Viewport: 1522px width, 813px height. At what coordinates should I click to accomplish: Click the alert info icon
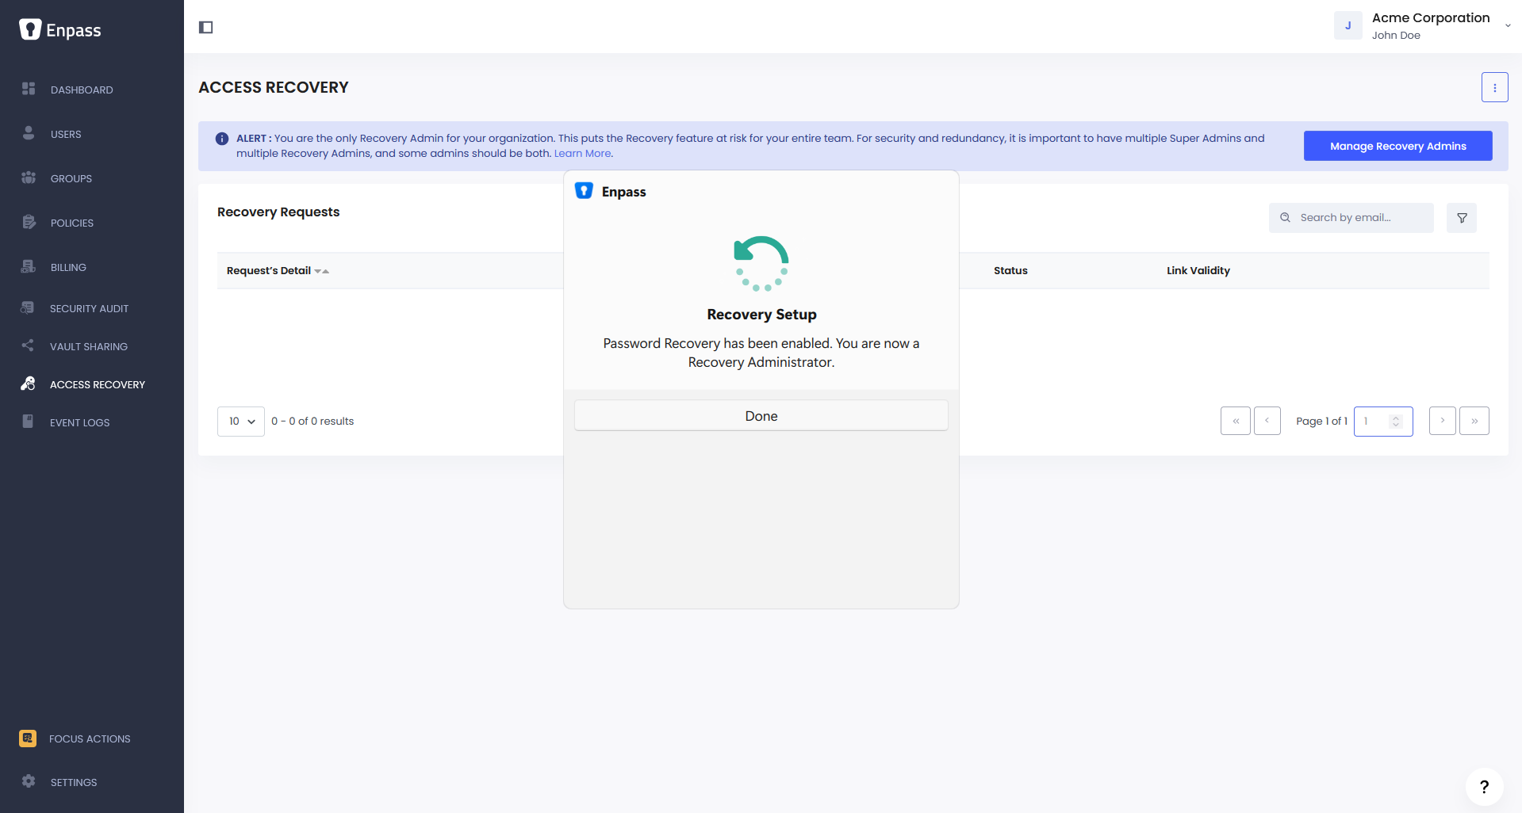click(x=222, y=139)
